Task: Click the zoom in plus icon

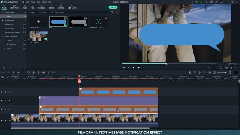Action: coord(230,72)
